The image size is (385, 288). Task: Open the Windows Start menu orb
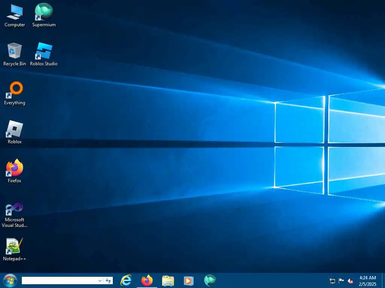pos(10,280)
